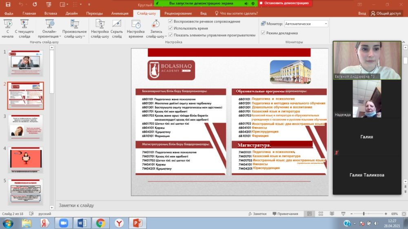Select slide 4 thumbnail with red background
The width and height of the screenshot is (408, 229).
(x=25, y=160)
